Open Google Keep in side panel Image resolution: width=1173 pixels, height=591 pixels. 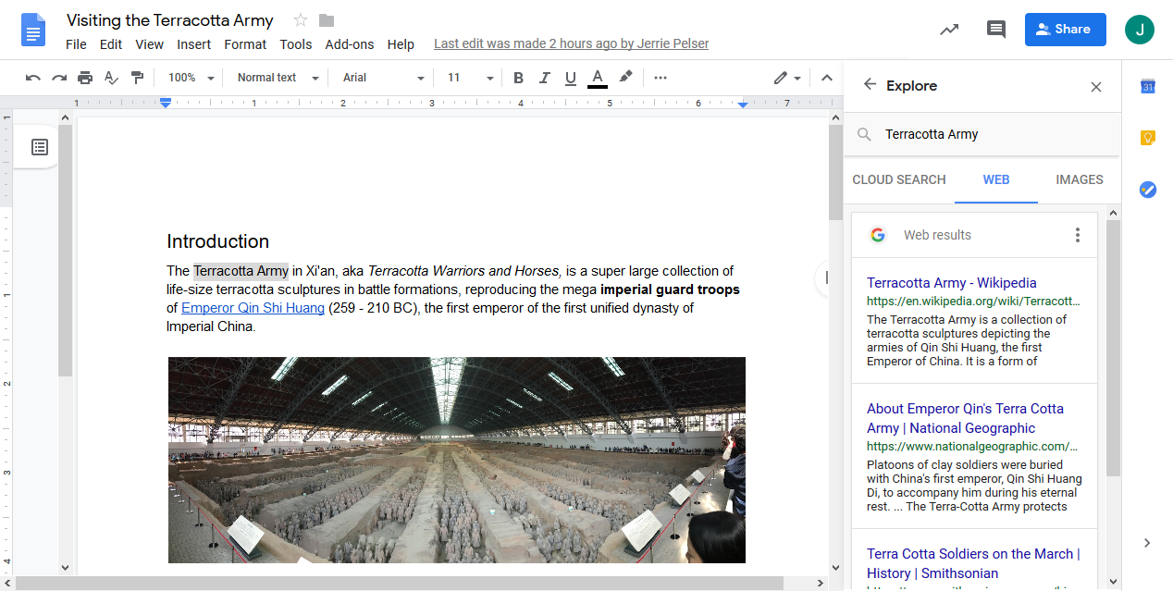coord(1147,138)
